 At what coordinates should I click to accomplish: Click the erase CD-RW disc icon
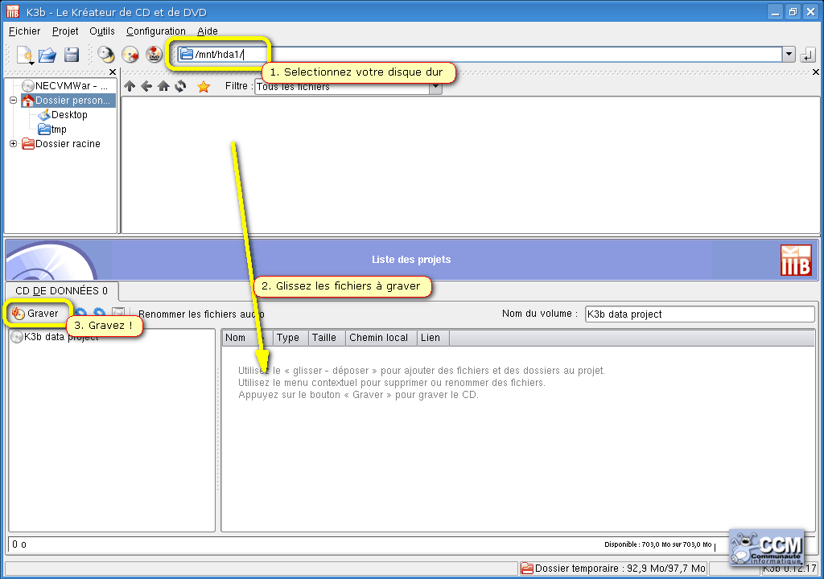(130, 55)
